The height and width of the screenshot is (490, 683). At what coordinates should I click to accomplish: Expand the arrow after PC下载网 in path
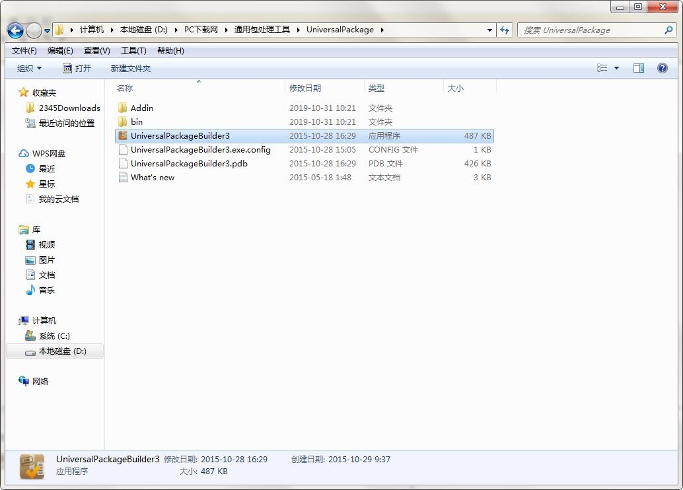coord(226,30)
